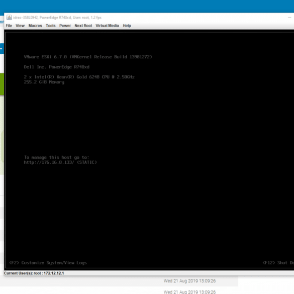Image resolution: width=294 pixels, height=294 pixels.
Task: Open the Help menu
Action: coord(127,26)
